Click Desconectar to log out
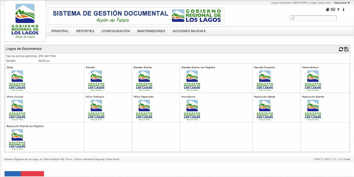354x177 pixels. 341,3
